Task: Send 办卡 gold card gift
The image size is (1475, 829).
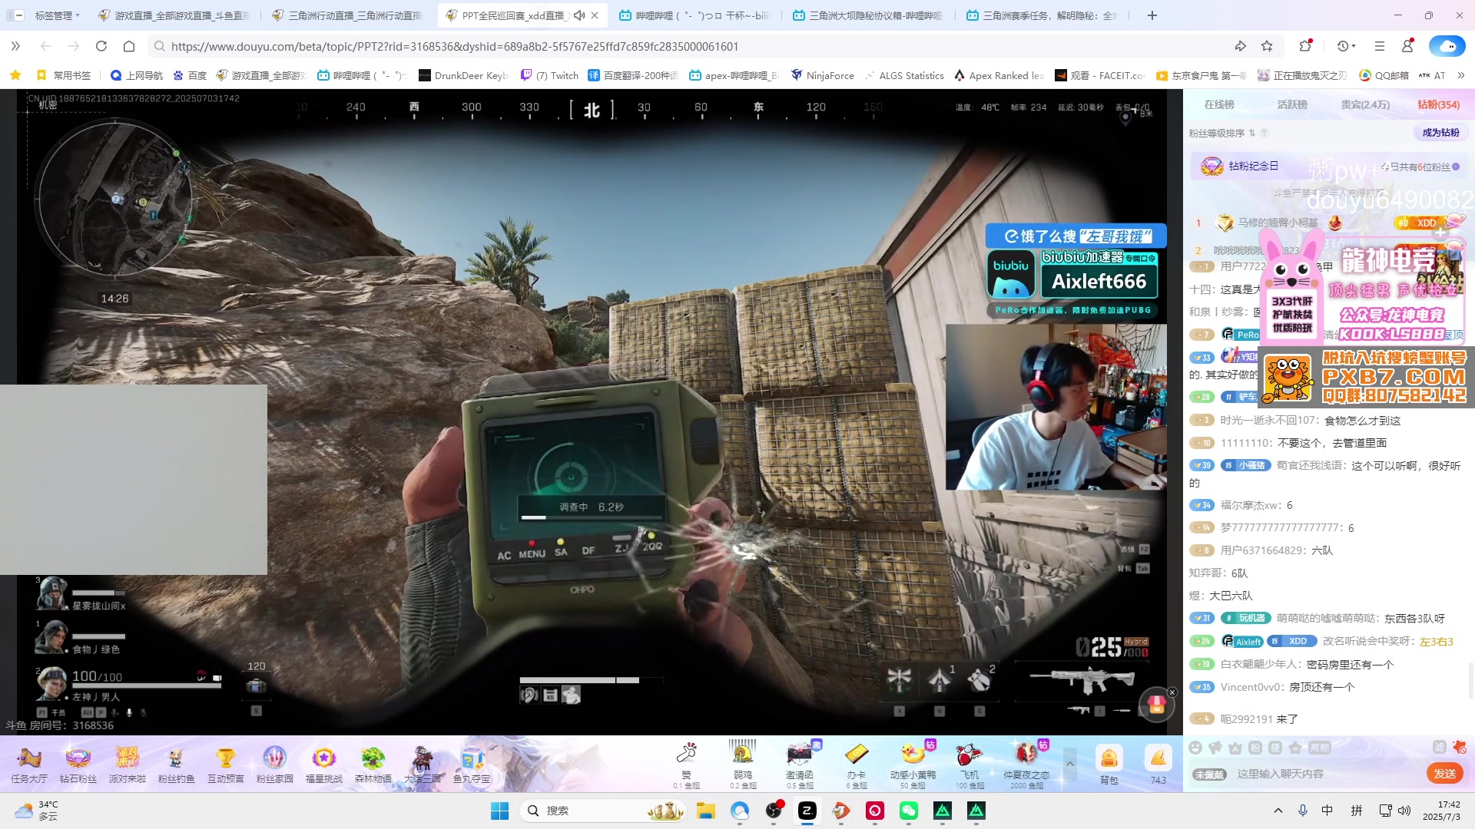Action: (857, 765)
